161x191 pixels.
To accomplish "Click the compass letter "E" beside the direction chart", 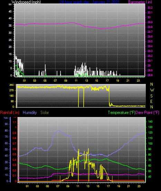I will coord(151,101).
